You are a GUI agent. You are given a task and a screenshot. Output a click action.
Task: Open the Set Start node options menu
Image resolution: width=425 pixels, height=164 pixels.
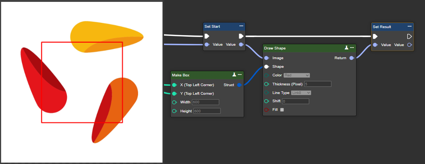tap(241, 26)
